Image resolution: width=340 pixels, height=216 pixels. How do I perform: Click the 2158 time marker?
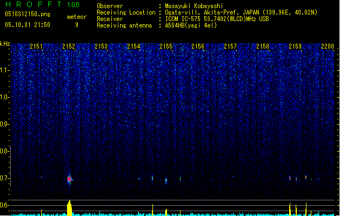click(x=263, y=46)
